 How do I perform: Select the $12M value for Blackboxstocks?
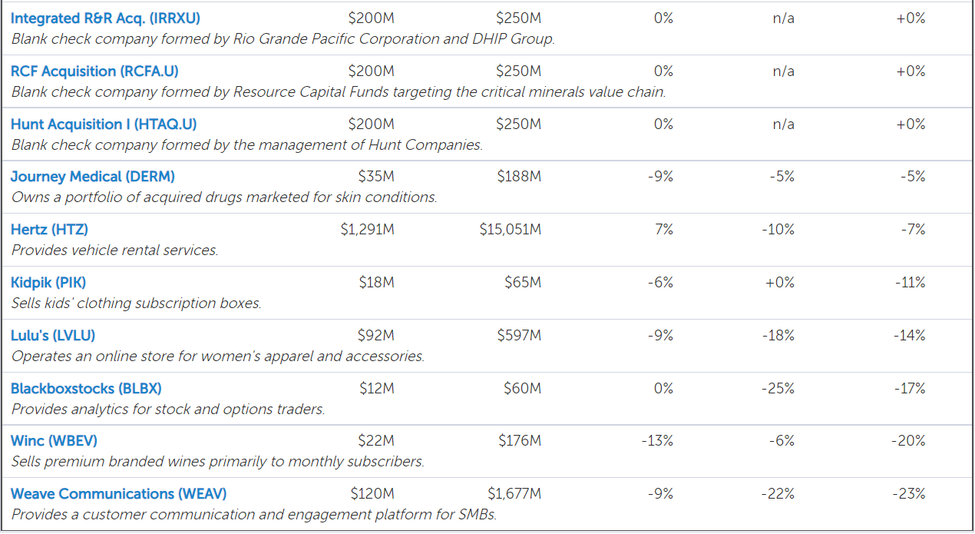click(377, 389)
